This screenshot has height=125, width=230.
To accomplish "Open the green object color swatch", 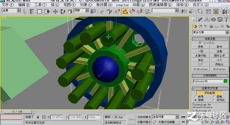I will tap(225, 81).
